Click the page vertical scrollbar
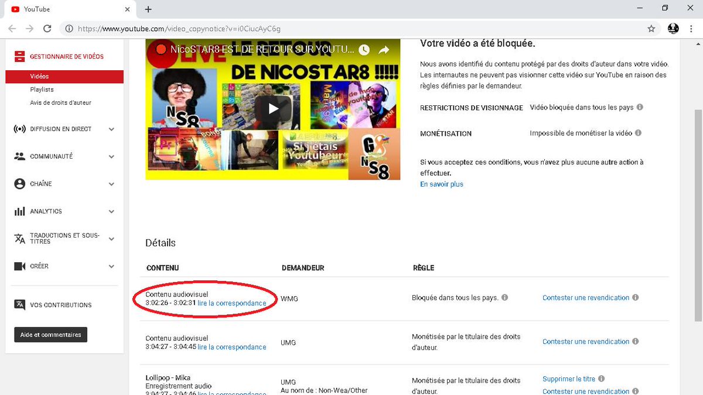Screen dimensions: 703x395 coord(698,215)
